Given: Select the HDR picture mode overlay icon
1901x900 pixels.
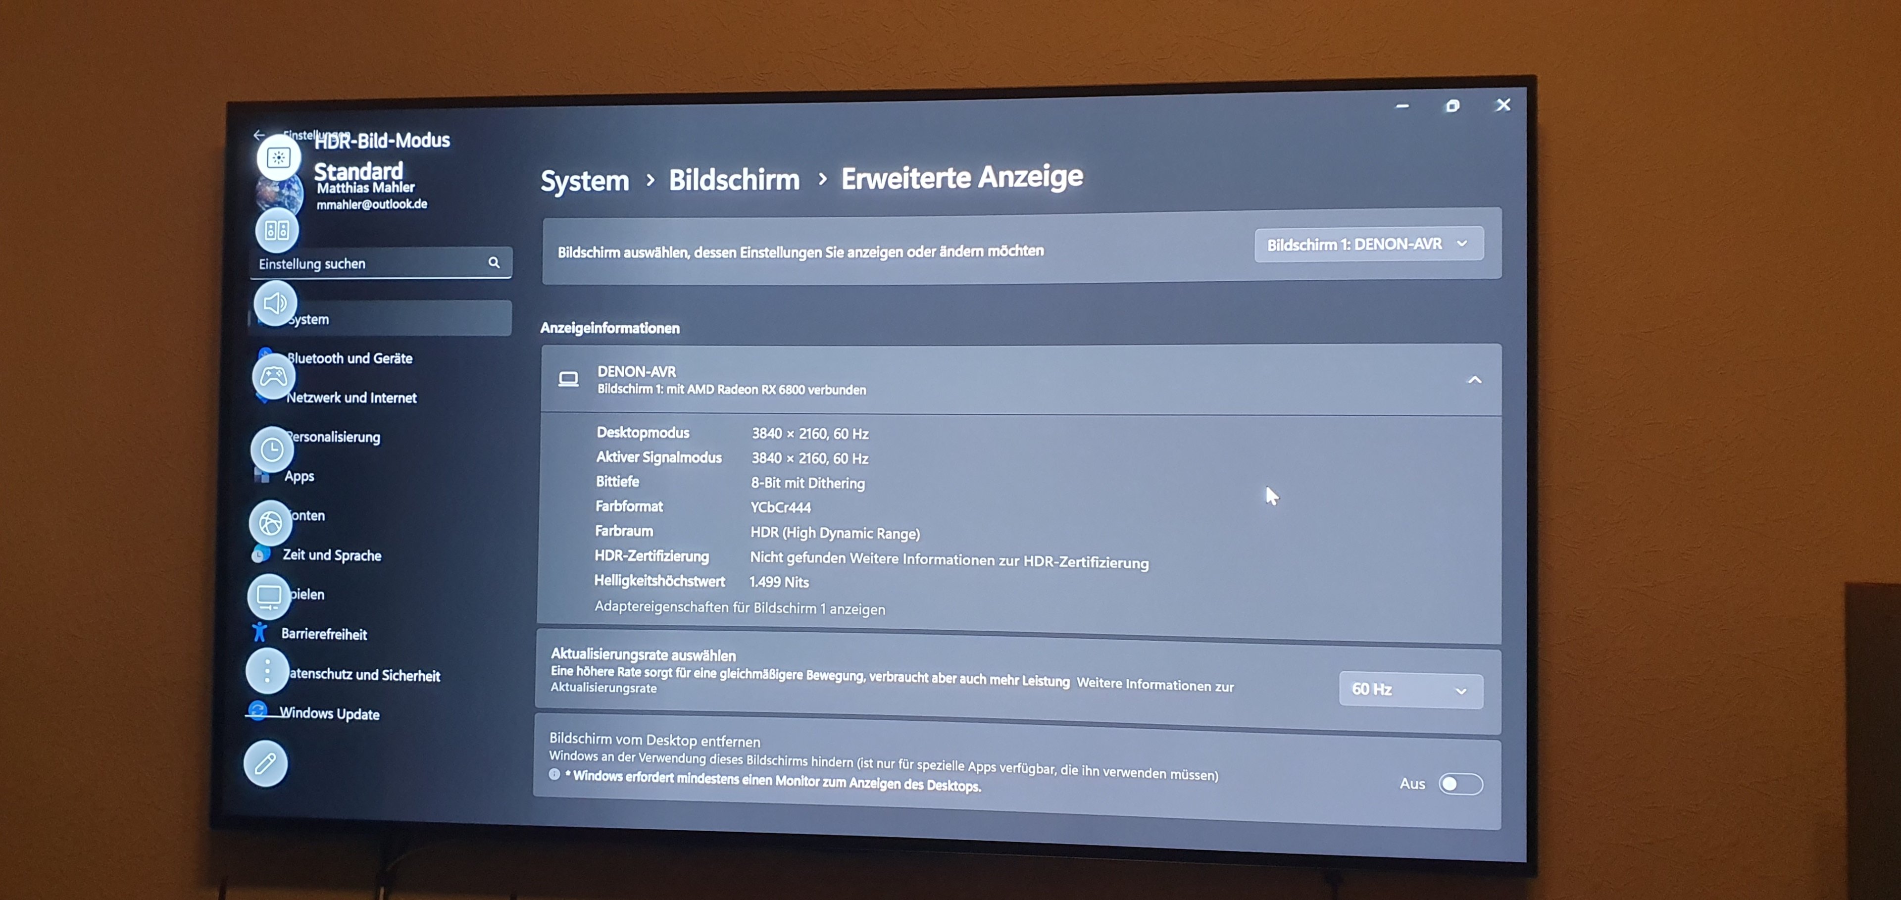Looking at the screenshot, I should pos(278,157).
